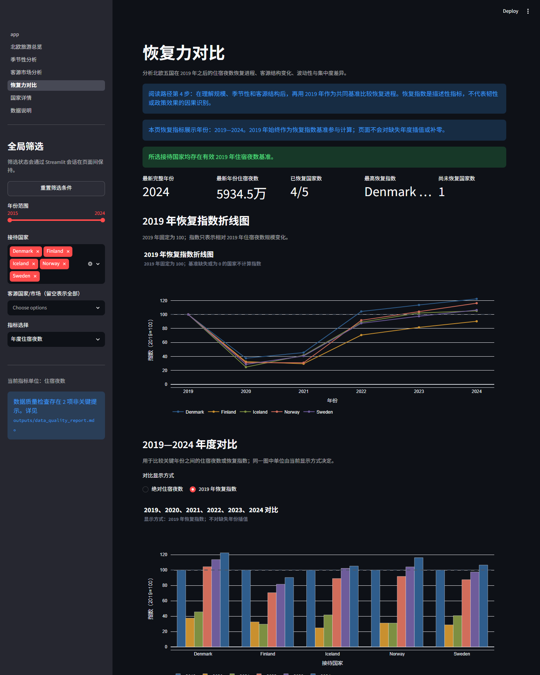
Task: Clear all selected host countries
Action: [90, 264]
